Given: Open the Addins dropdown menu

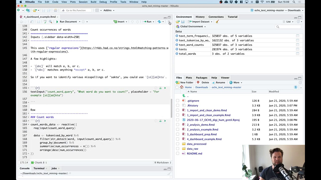Looking at the screenshot, I should click(x=109, y=10).
